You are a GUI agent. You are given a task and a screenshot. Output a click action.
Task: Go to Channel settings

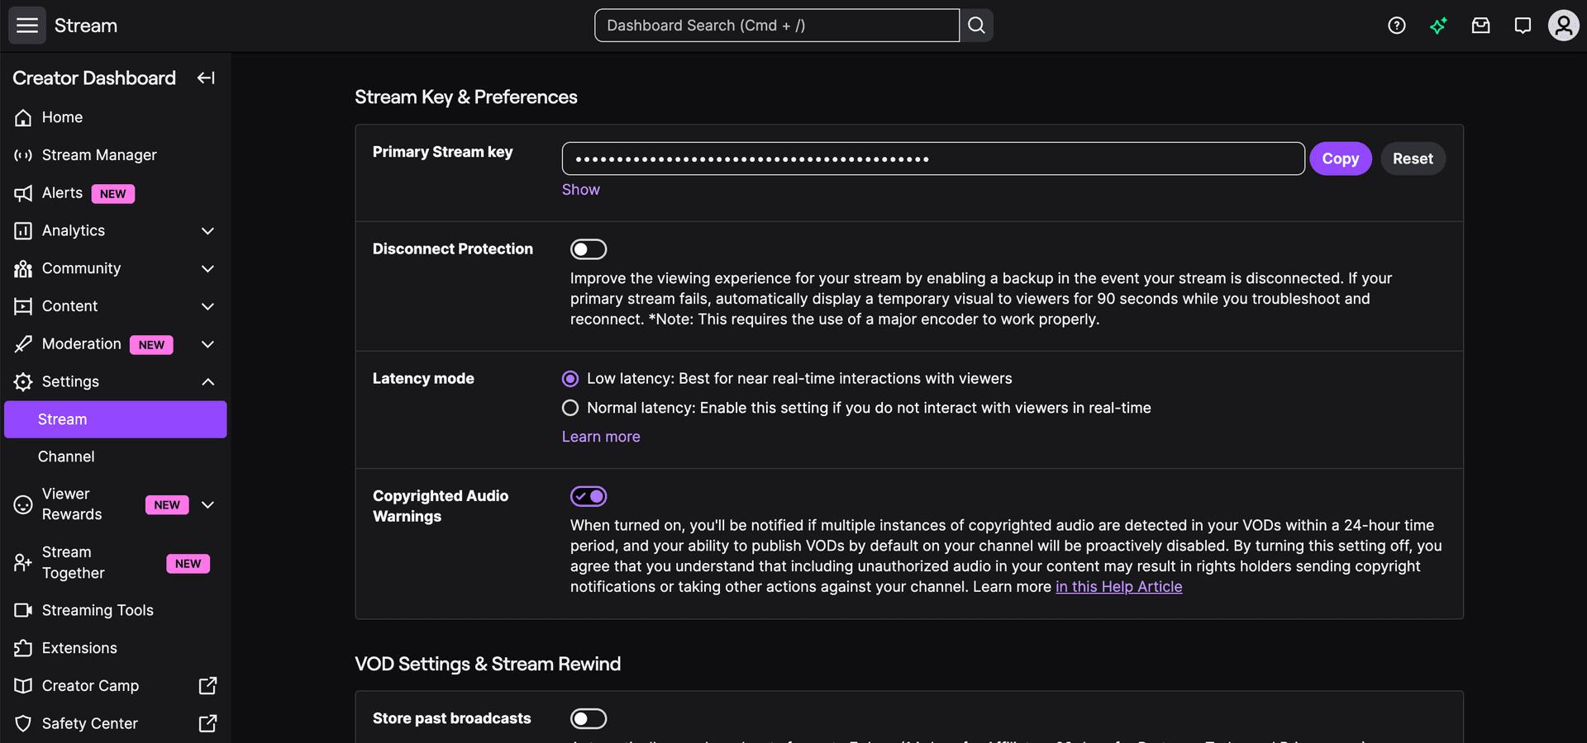tap(66, 457)
